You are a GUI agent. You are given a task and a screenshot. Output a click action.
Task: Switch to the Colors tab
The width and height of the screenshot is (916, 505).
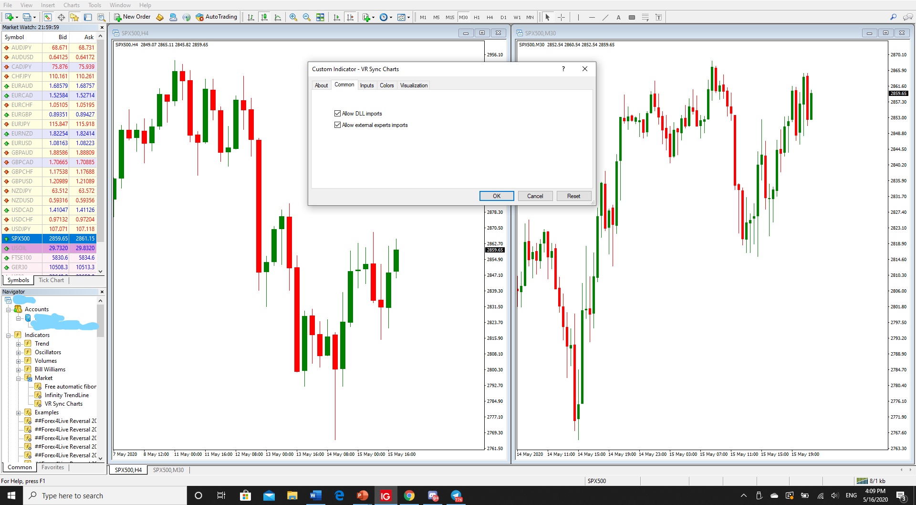point(387,85)
